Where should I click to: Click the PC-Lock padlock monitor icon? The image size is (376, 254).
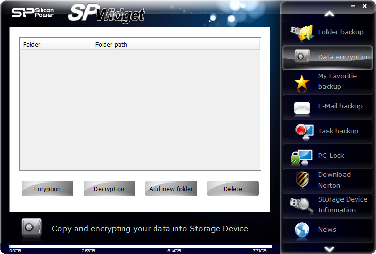(301, 157)
